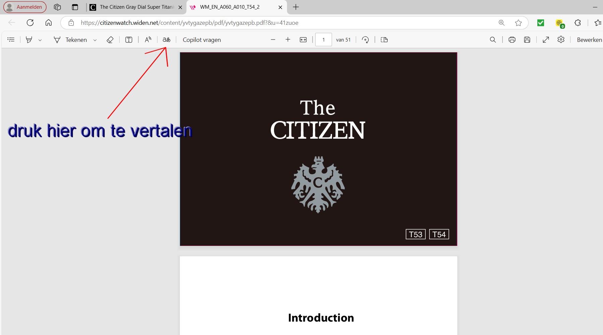The width and height of the screenshot is (603, 335).
Task: Click the translate icon in PDF toolbar
Action: coord(166,40)
